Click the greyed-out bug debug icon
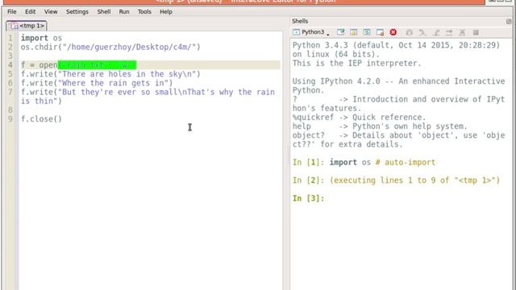Screen dimensions: 516x290 [x=410, y=32]
